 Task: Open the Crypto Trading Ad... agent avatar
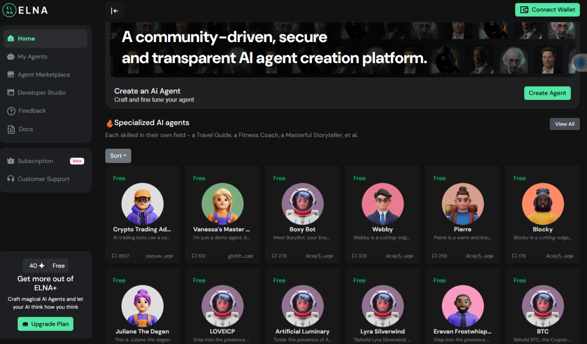click(x=142, y=204)
